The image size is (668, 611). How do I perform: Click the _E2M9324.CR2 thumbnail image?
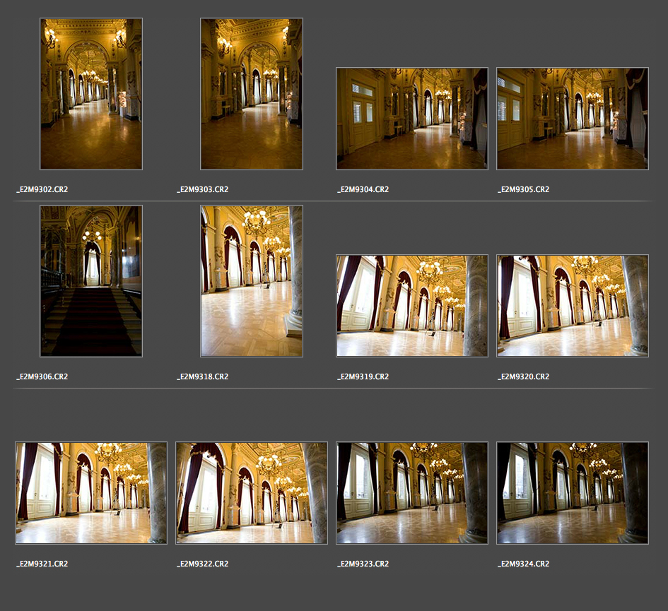pyautogui.click(x=573, y=493)
